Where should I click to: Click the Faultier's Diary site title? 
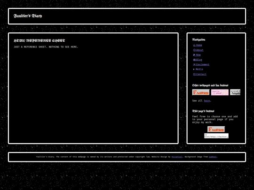(x=28, y=16)
